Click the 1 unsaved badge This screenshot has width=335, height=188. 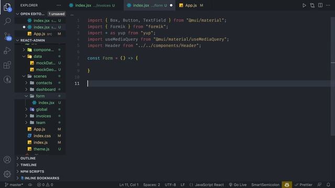57,14
